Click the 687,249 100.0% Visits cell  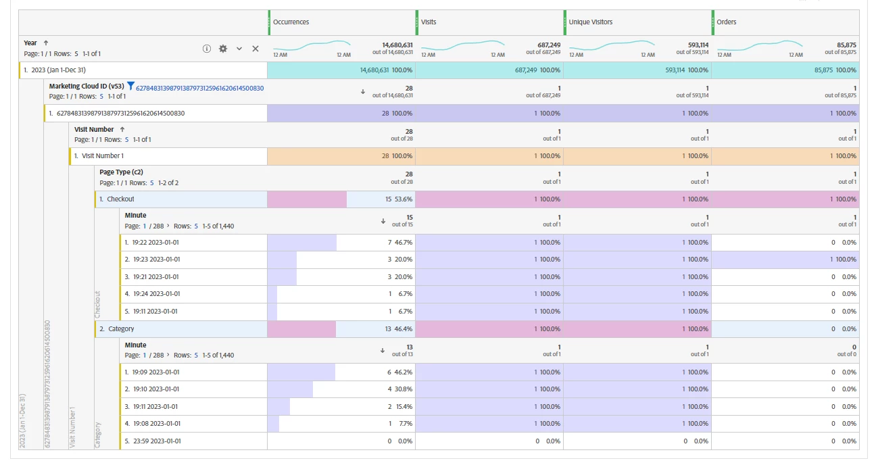pyautogui.click(x=489, y=70)
